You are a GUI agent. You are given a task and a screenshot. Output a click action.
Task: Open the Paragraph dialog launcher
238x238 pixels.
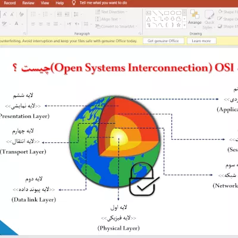140,33
